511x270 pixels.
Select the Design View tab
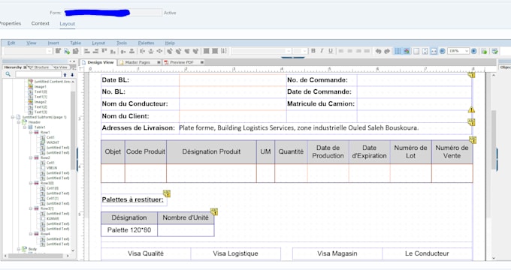(x=101, y=62)
